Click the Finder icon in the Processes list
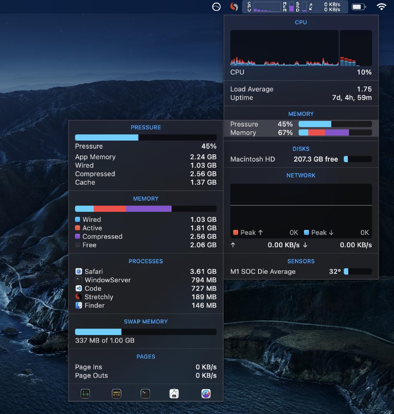Viewport: 394px width, 414px height. point(79,305)
